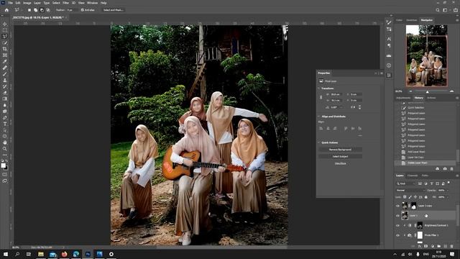Viewport: 460px width, 259px height.
Task: Toggle lock image pixels brush icon
Action: tap(410, 197)
